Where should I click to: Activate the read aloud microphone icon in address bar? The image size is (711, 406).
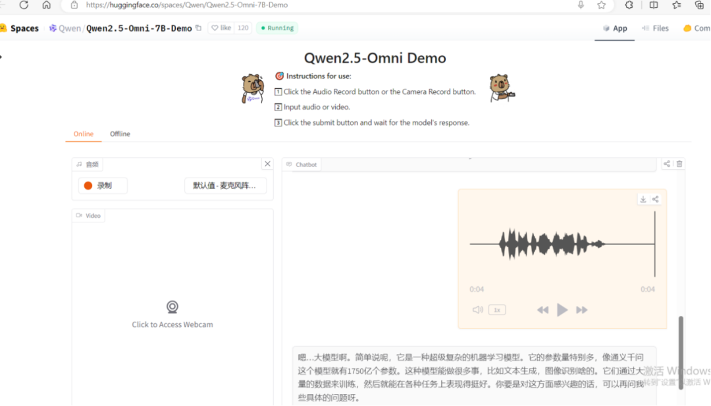point(581,5)
